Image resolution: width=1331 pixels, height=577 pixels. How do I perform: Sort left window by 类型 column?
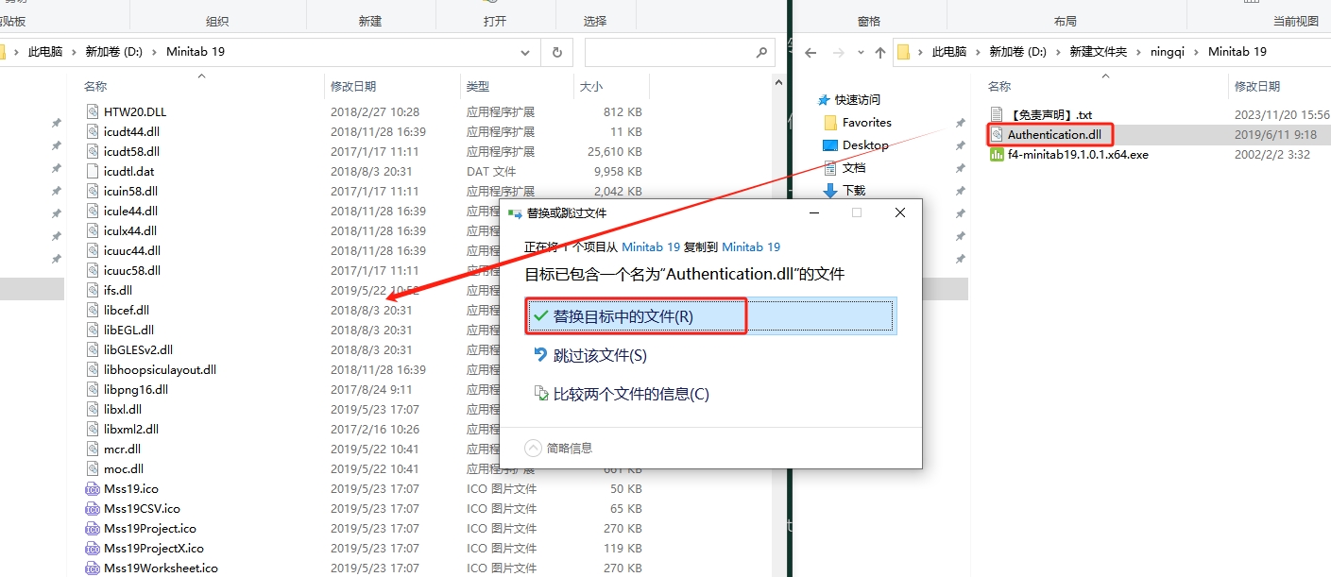pos(478,86)
